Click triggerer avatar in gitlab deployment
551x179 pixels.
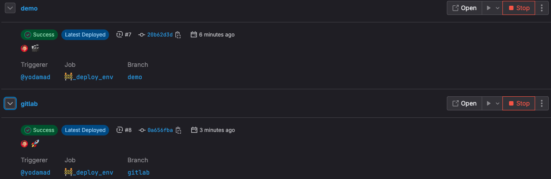coord(24,143)
